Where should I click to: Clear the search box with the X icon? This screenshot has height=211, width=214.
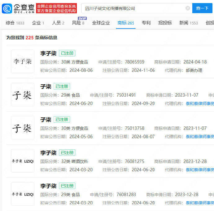188,8
